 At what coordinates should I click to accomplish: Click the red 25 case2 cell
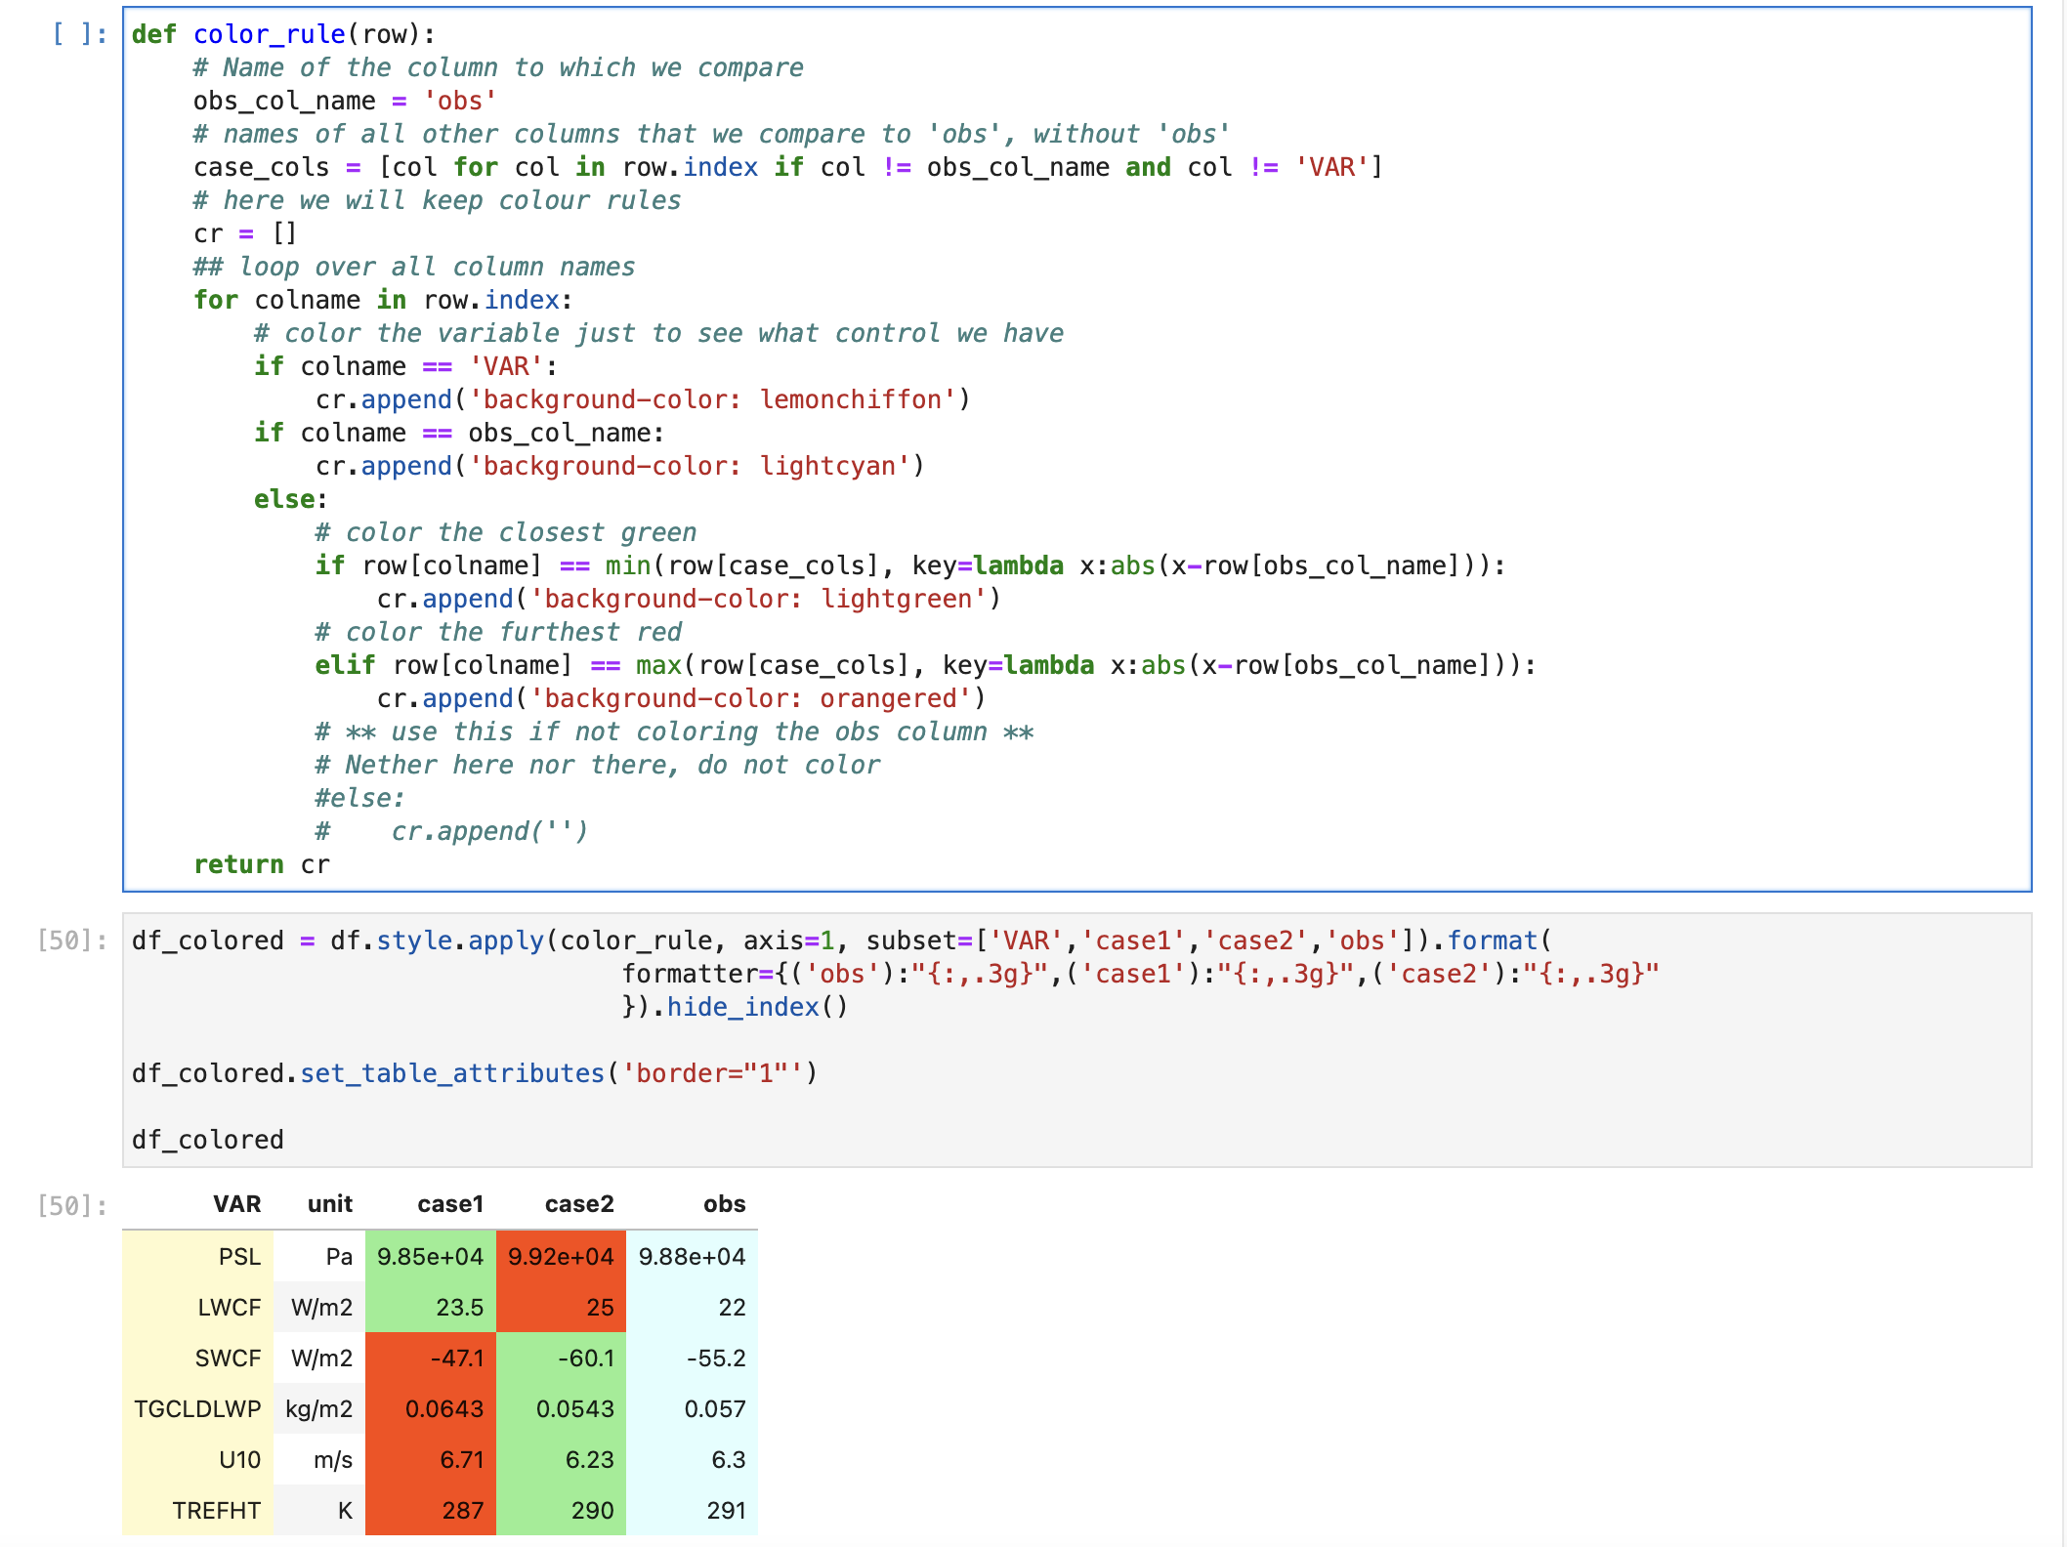pyautogui.click(x=561, y=1307)
